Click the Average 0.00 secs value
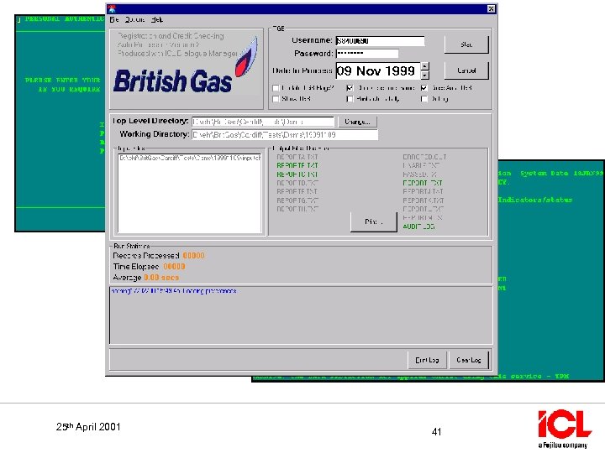 coord(161,278)
